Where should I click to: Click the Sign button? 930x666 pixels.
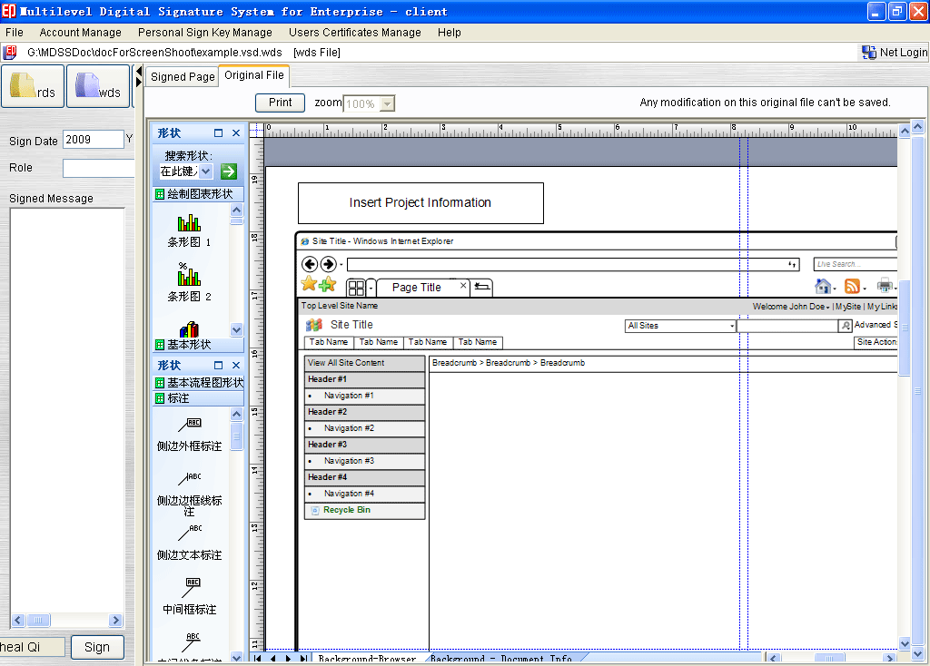point(97,647)
